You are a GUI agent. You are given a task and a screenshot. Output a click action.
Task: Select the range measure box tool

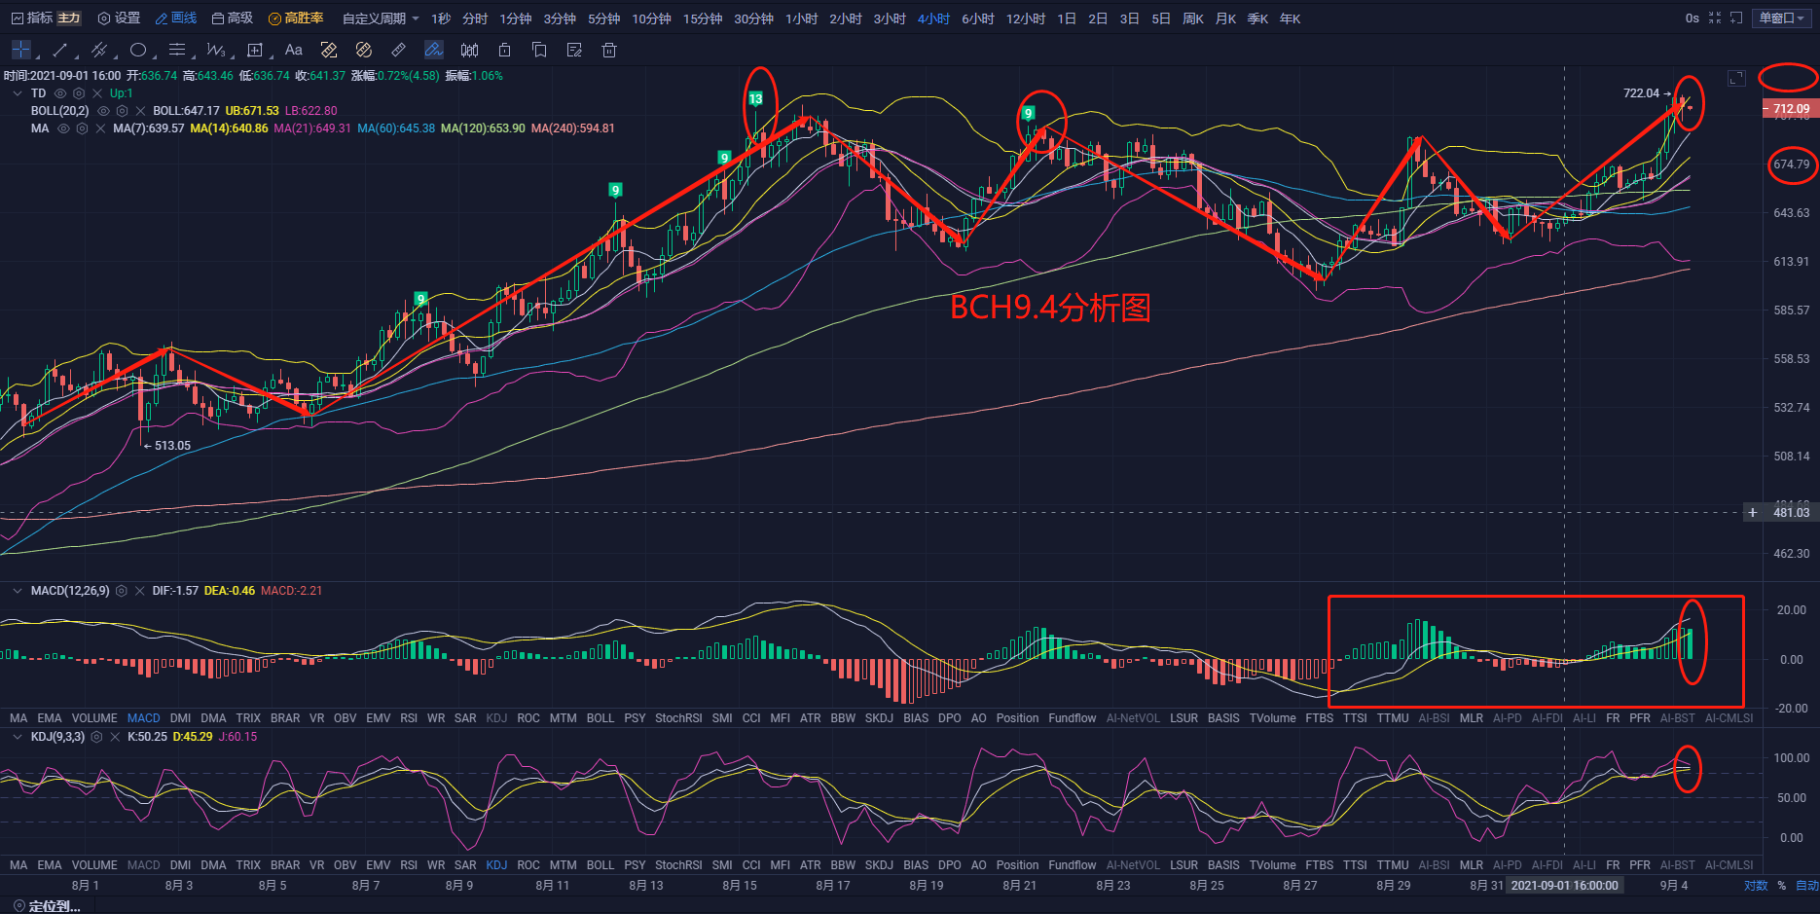255,50
